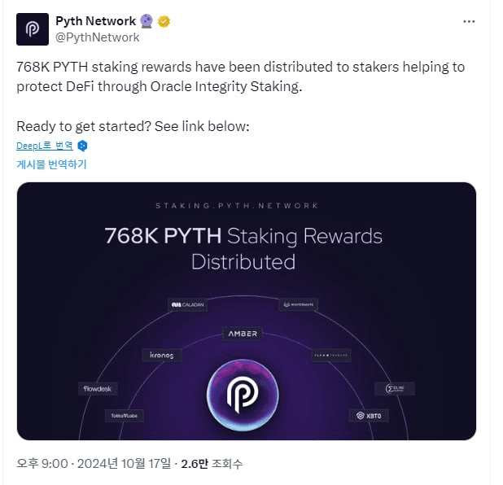The width and height of the screenshot is (503, 485).
Task: Click the Pyth Network profile avatar
Action: pos(33,28)
